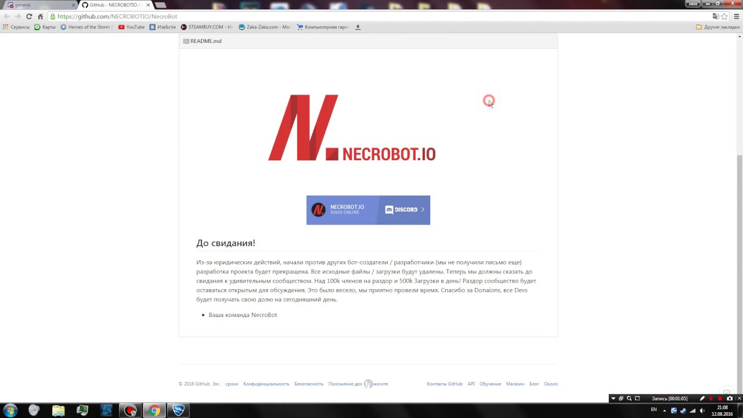This screenshot has height=418, width=743.
Task: Open the computer monitor app in taskbar
Action: [x=82, y=410]
